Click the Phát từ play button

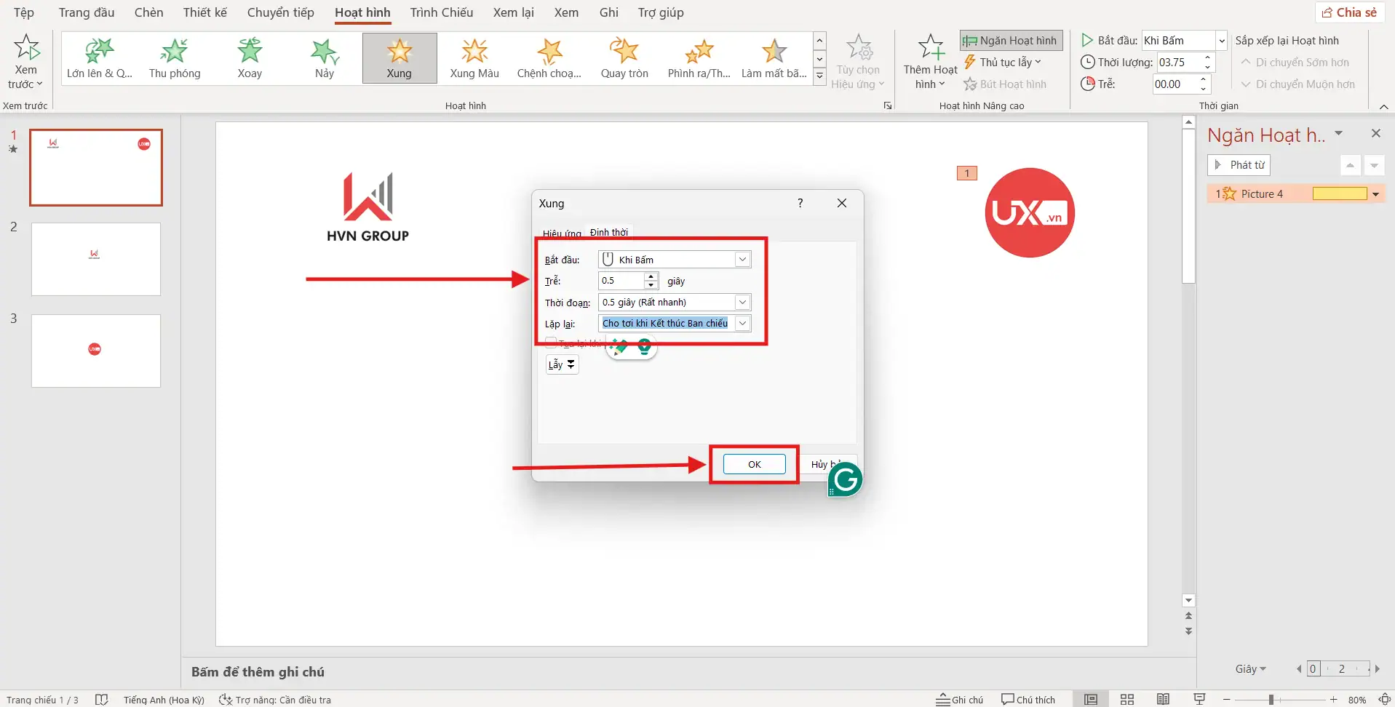[x=1239, y=165]
